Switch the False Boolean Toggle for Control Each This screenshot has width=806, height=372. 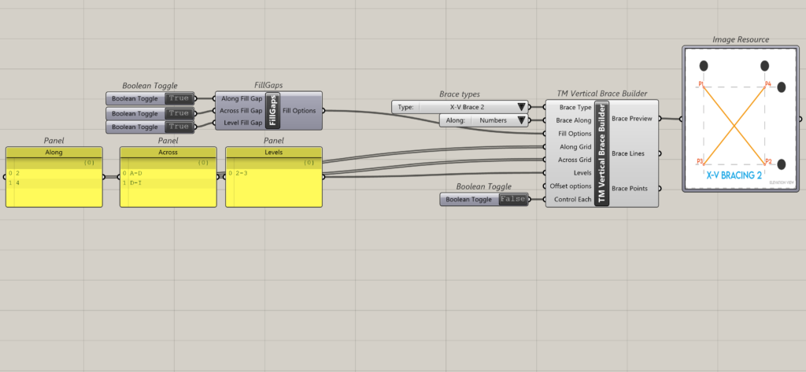(x=512, y=200)
